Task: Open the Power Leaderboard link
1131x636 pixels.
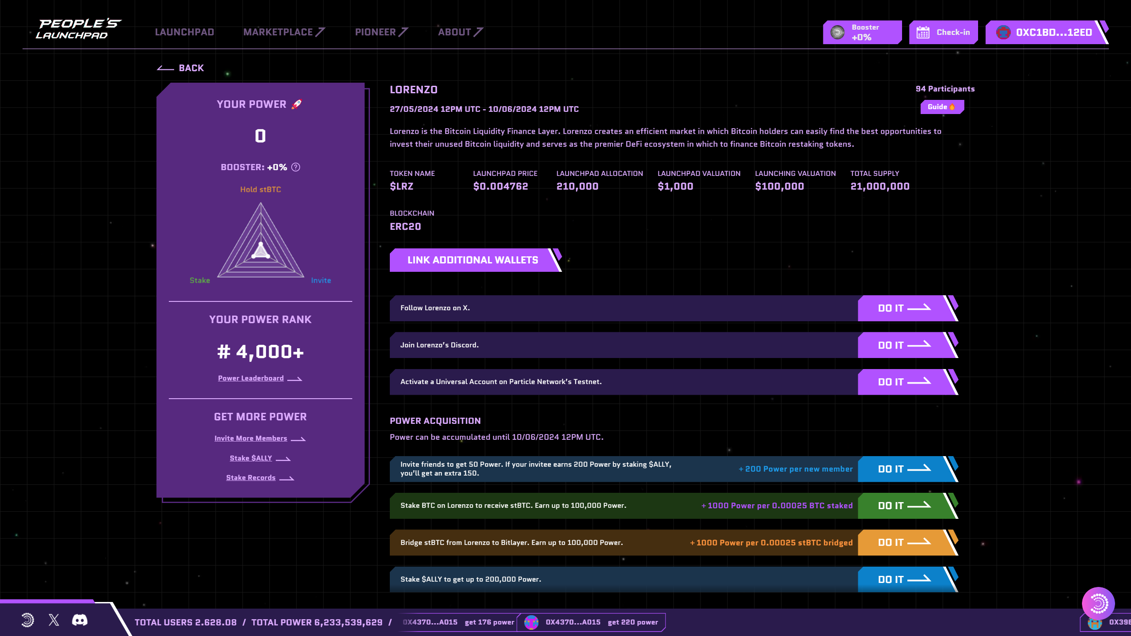Action: [251, 378]
